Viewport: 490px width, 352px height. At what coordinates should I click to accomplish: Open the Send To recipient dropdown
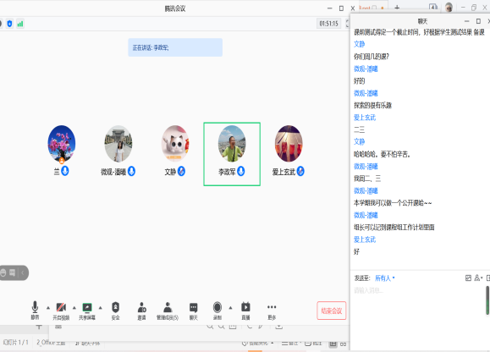click(385, 278)
